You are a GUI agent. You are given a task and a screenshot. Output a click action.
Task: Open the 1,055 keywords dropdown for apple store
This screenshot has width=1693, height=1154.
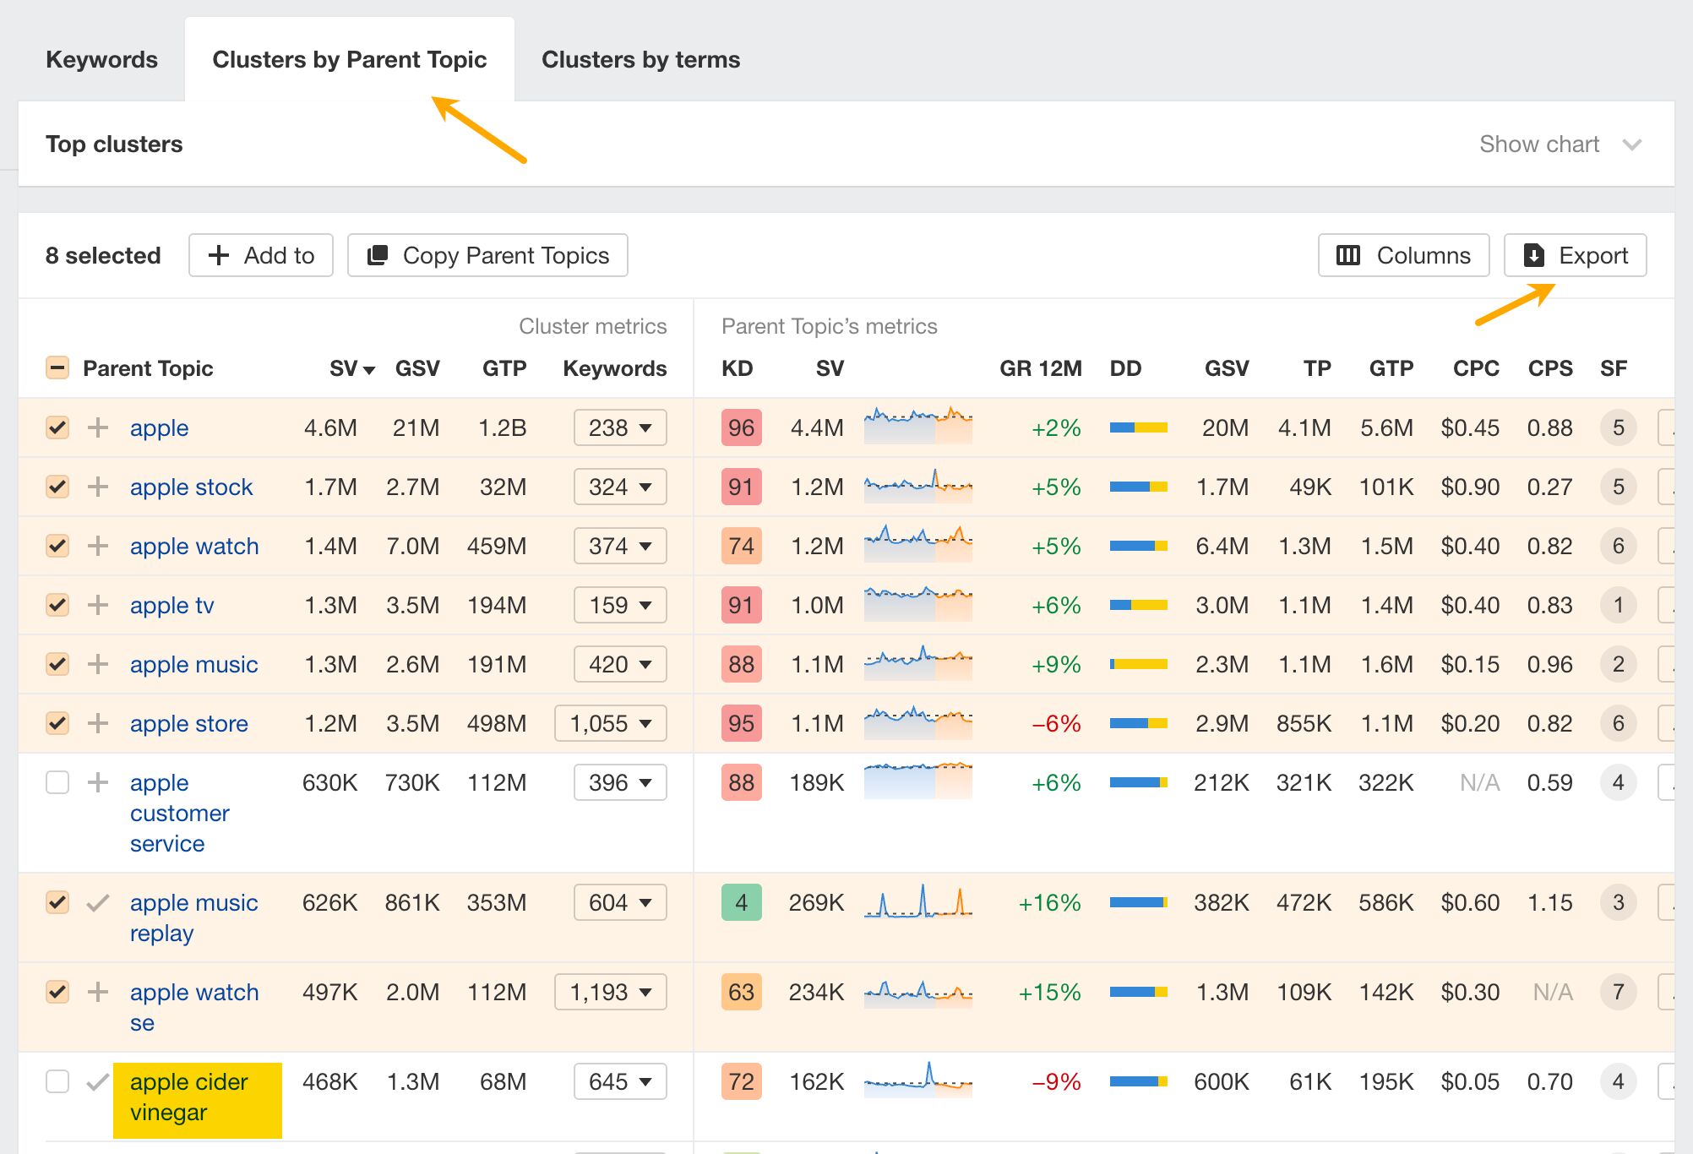(x=610, y=723)
